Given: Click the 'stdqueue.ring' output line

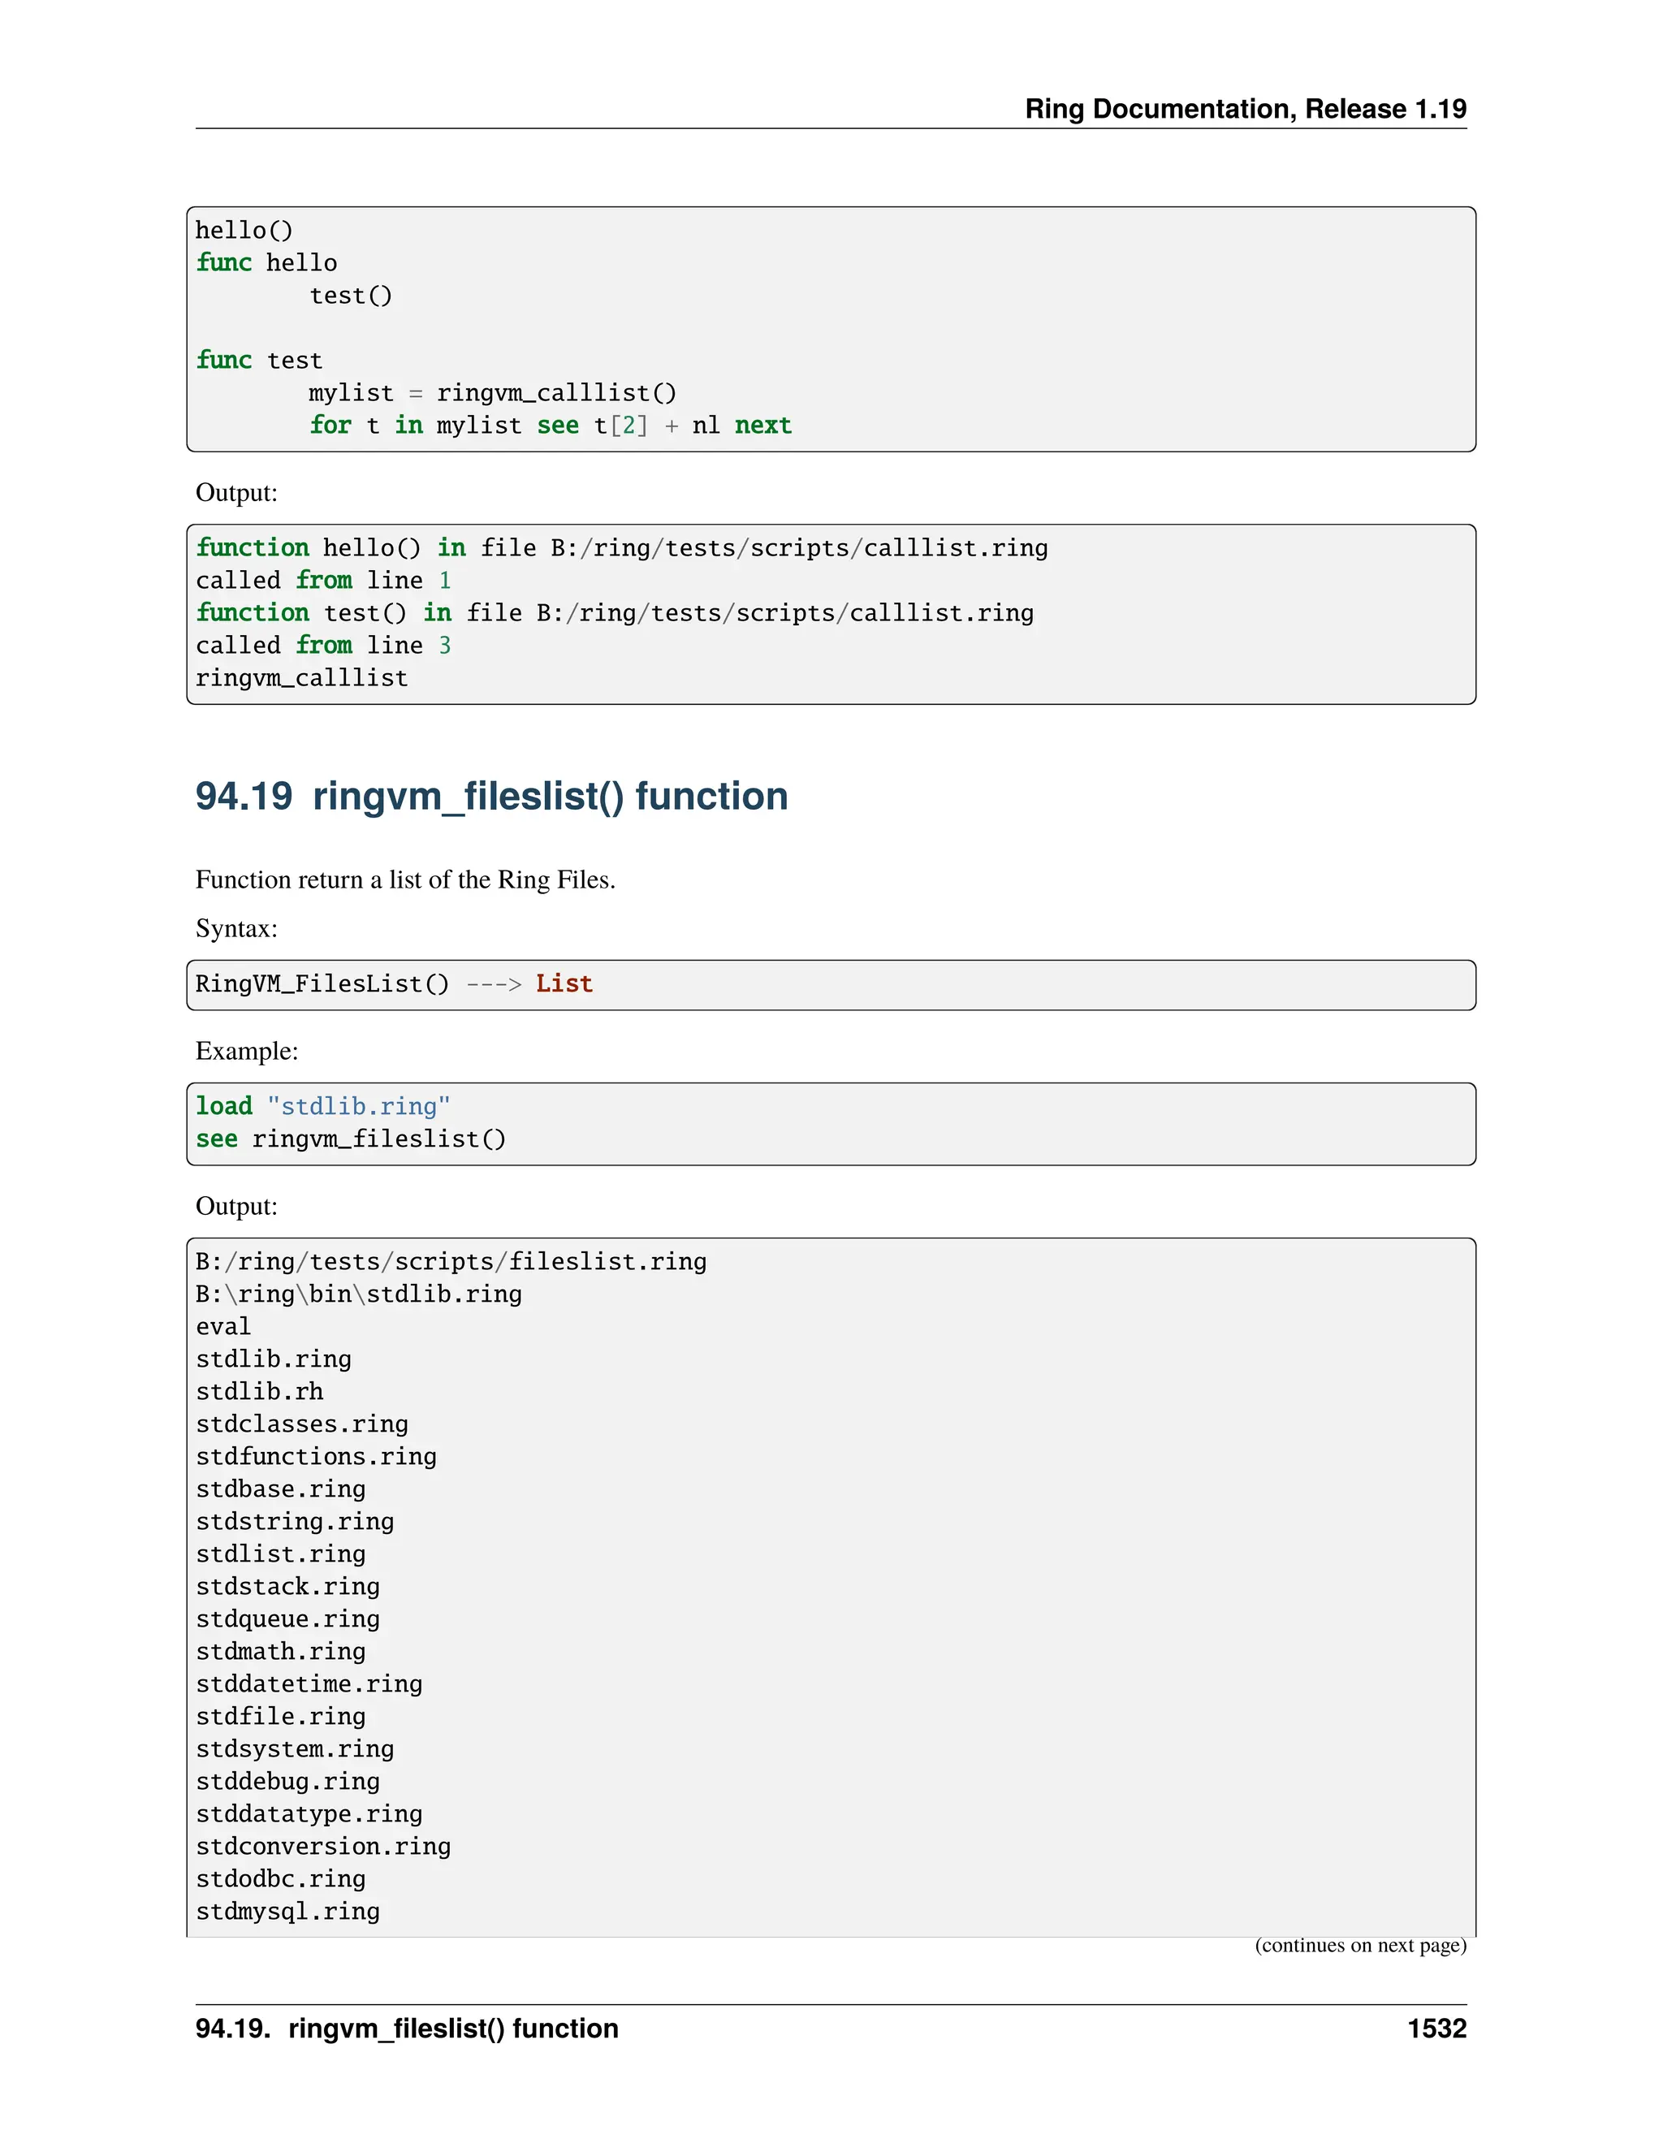Looking at the screenshot, I should point(287,1619).
